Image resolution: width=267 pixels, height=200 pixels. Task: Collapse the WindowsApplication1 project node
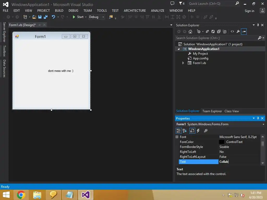[x=179, y=49]
